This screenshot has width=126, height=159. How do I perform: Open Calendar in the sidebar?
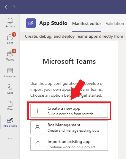[10, 73]
